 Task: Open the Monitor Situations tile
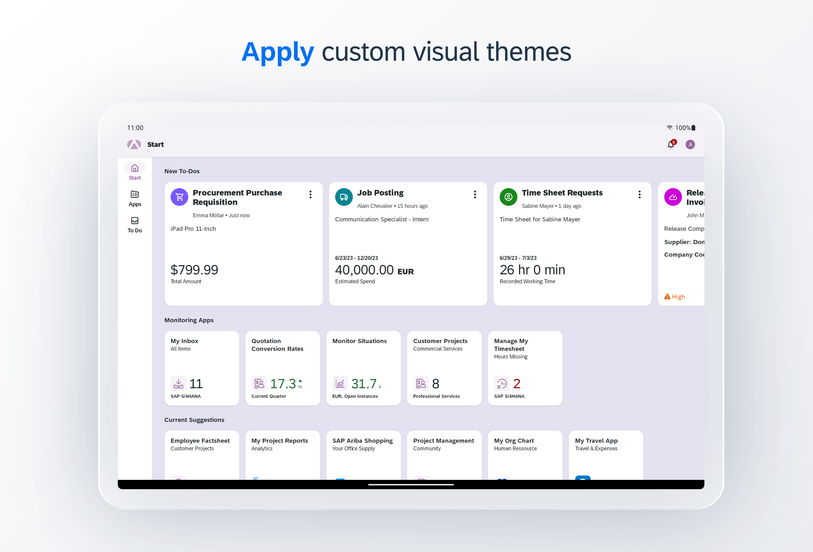point(363,368)
